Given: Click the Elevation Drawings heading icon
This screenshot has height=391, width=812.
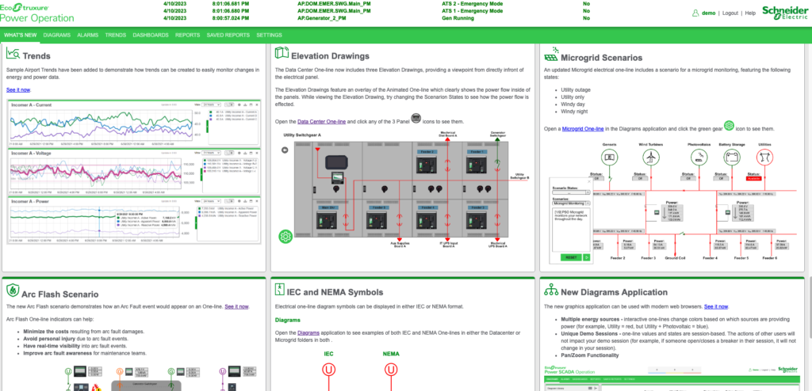Looking at the screenshot, I should 282,53.
